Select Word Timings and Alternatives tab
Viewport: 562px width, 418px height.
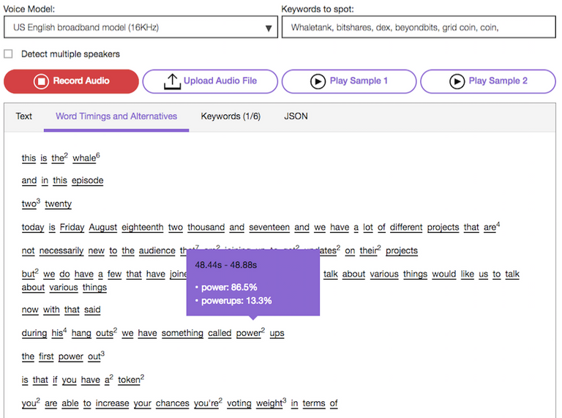coord(116,116)
